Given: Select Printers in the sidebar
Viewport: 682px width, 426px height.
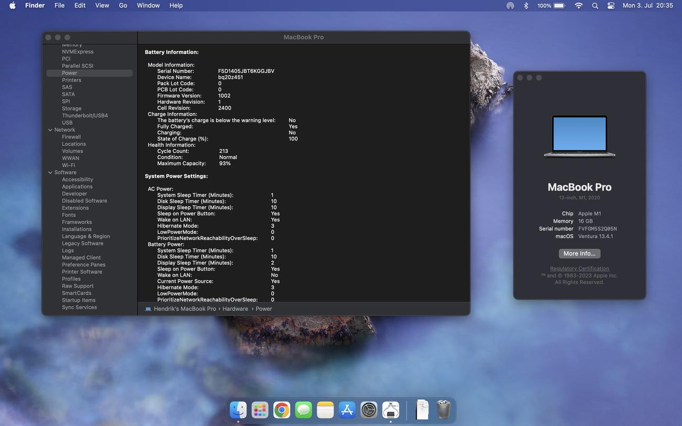Looking at the screenshot, I should click(x=71, y=80).
